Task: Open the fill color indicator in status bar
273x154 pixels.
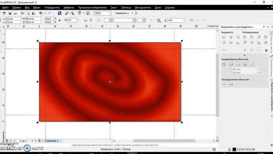Action: [229, 149]
